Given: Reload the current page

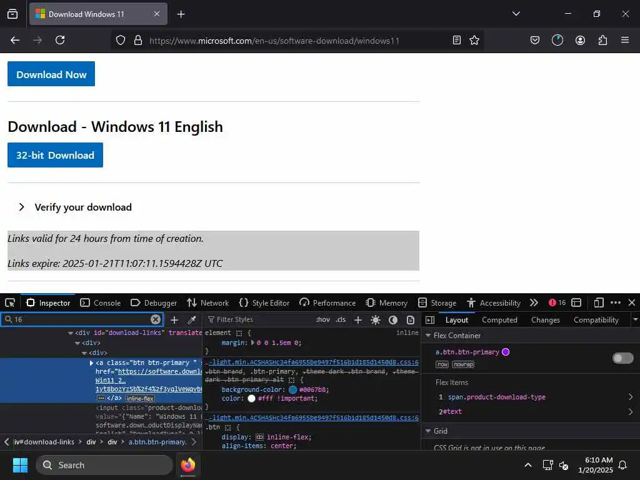Looking at the screenshot, I should pos(60,40).
